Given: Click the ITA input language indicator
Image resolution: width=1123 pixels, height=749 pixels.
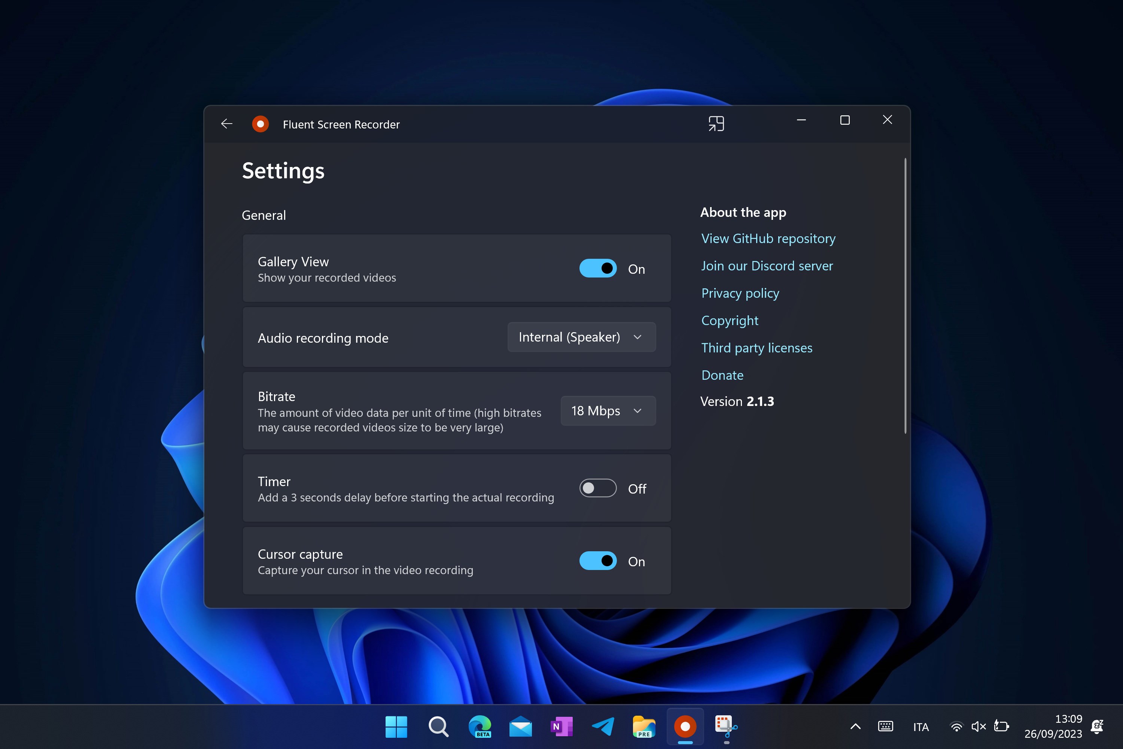Looking at the screenshot, I should click(x=921, y=727).
